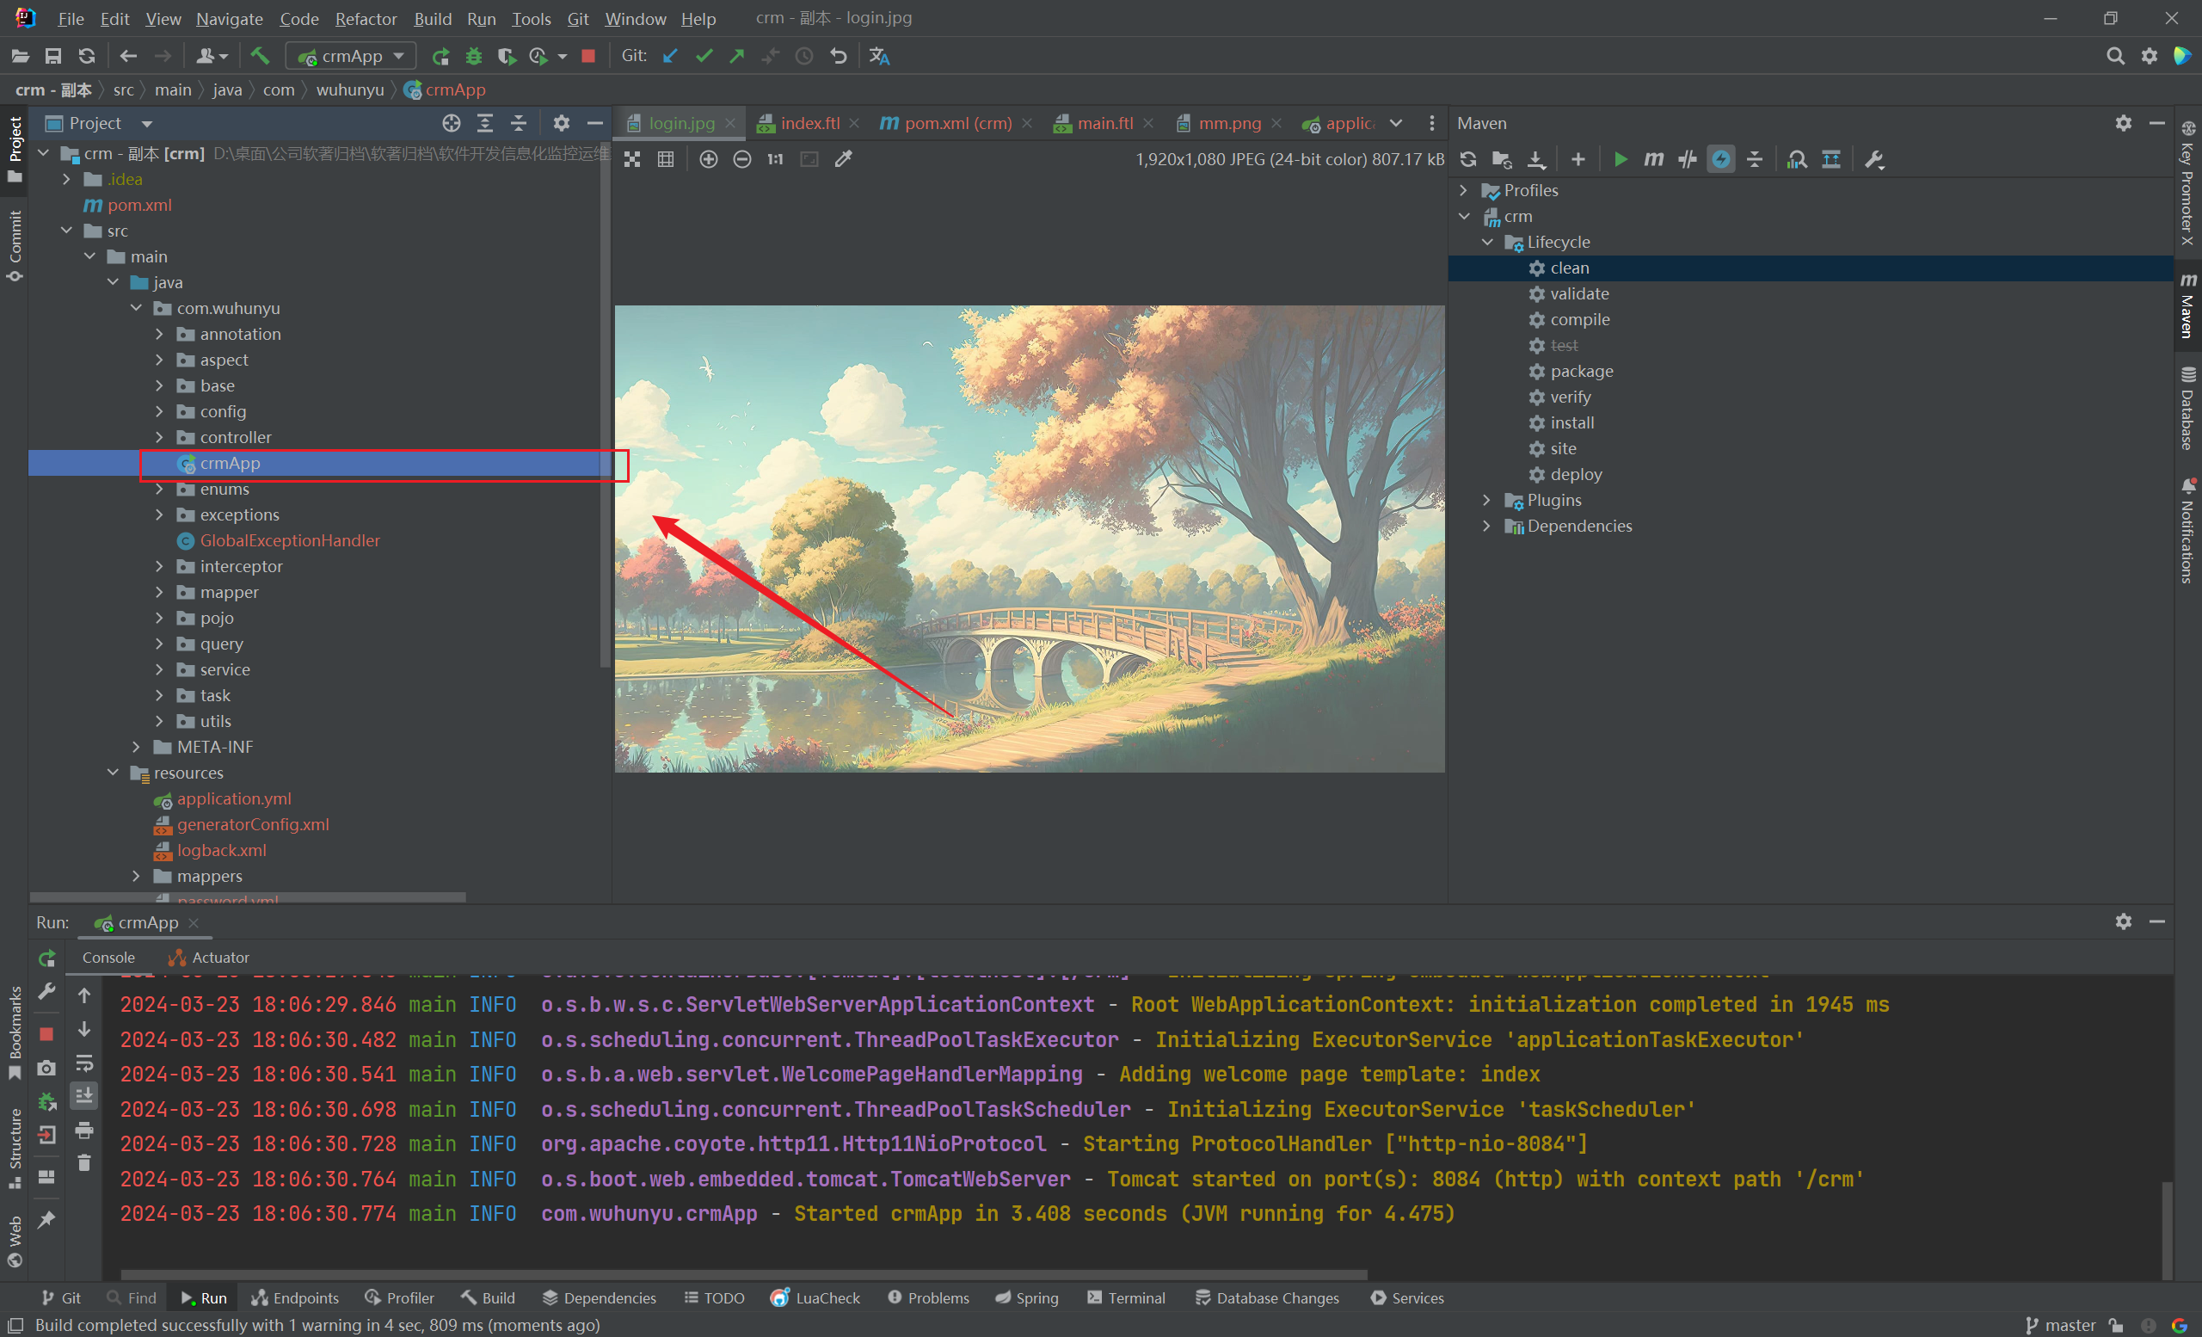Click the green Debug bug icon
The height and width of the screenshot is (1337, 2202).
click(x=474, y=56)
